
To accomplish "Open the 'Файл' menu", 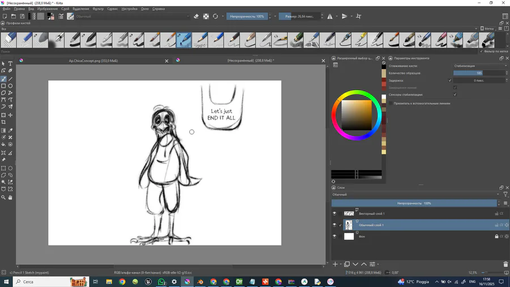I will coord(6,9).
